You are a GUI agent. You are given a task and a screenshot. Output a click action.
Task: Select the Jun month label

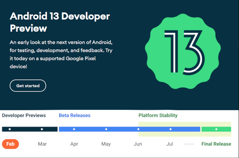click(138, 144)
